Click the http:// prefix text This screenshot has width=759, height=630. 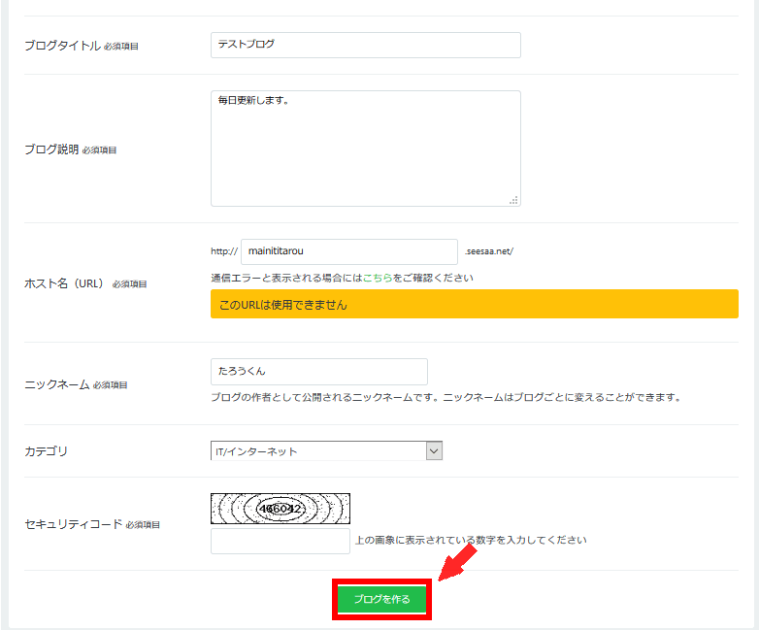pos(224,251)
